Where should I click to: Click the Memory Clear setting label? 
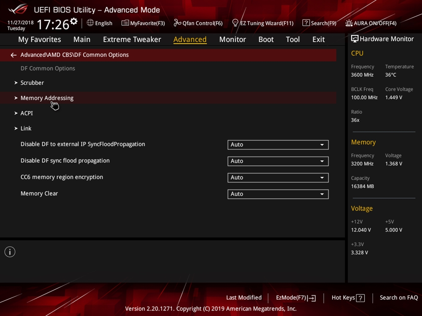click(39, 193)
